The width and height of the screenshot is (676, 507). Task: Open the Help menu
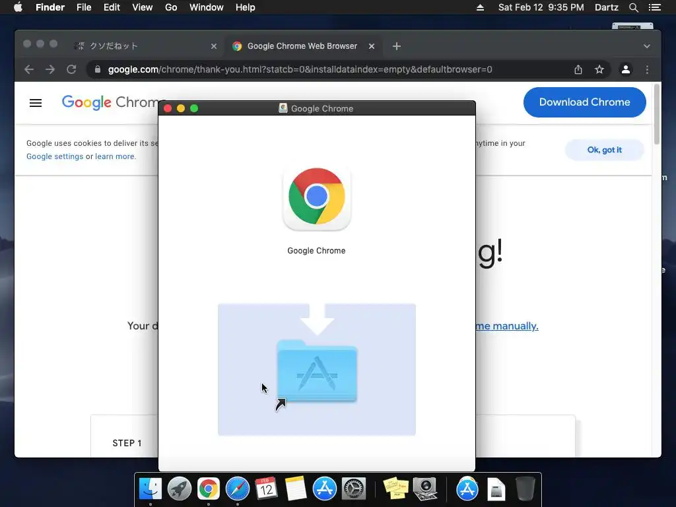(246, 7)
